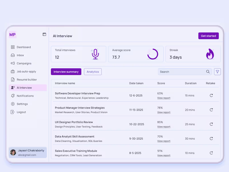
Task: Retake the Software Developer Interview Prep
Action: tap(211, 95)
